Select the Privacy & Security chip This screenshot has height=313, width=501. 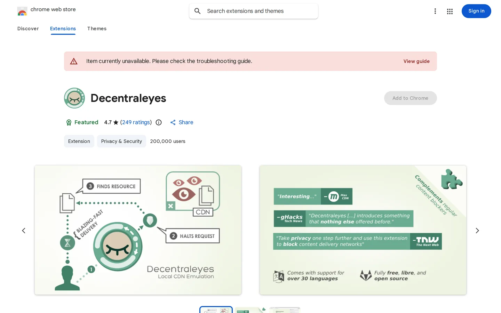tap(121, 141)
